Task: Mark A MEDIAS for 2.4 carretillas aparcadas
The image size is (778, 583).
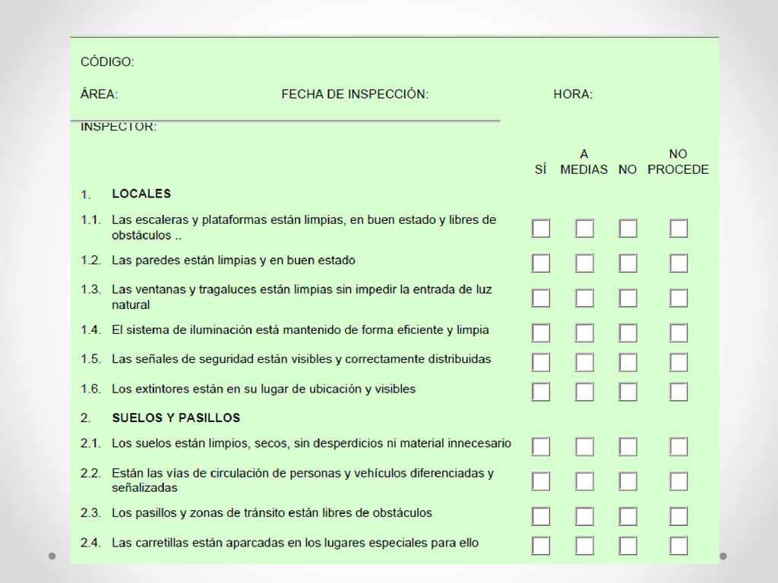Action: point(584,546)
